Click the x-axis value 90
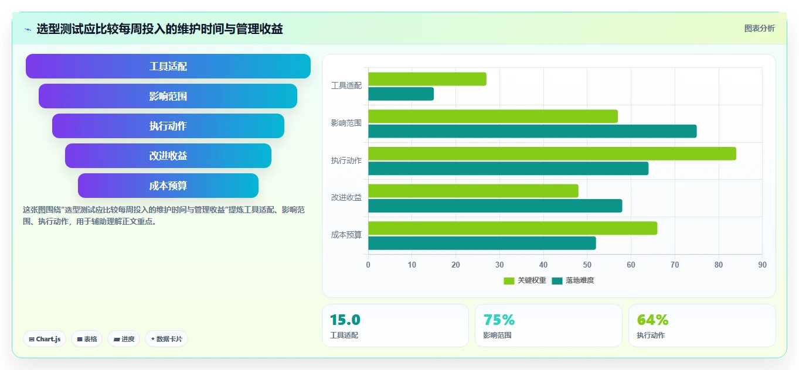The width and height of the screenshot is (799, 370). (x=762, y=265)
